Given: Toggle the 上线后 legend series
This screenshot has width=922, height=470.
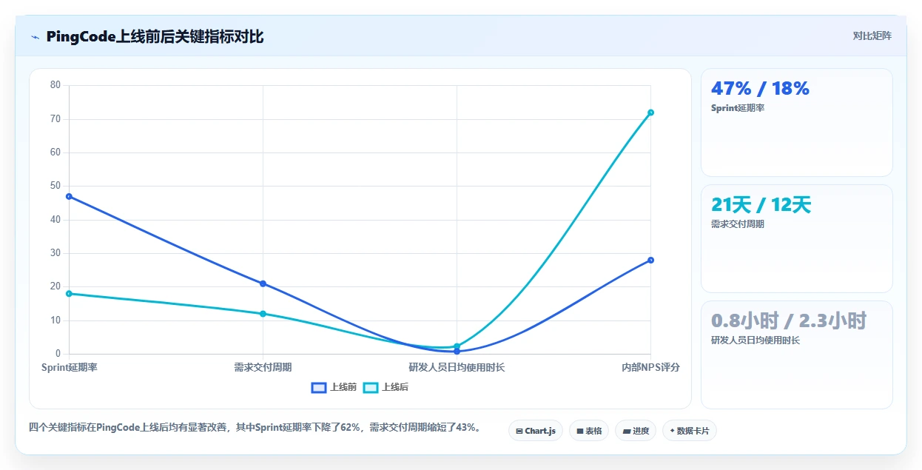Looking at the screenshot, I should (x=386, y=387).
